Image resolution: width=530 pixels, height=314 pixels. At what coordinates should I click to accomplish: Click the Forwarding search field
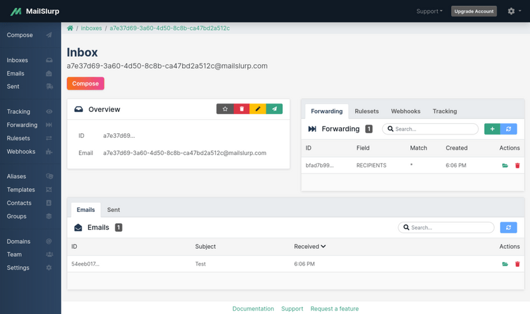[x=431, y=129]
